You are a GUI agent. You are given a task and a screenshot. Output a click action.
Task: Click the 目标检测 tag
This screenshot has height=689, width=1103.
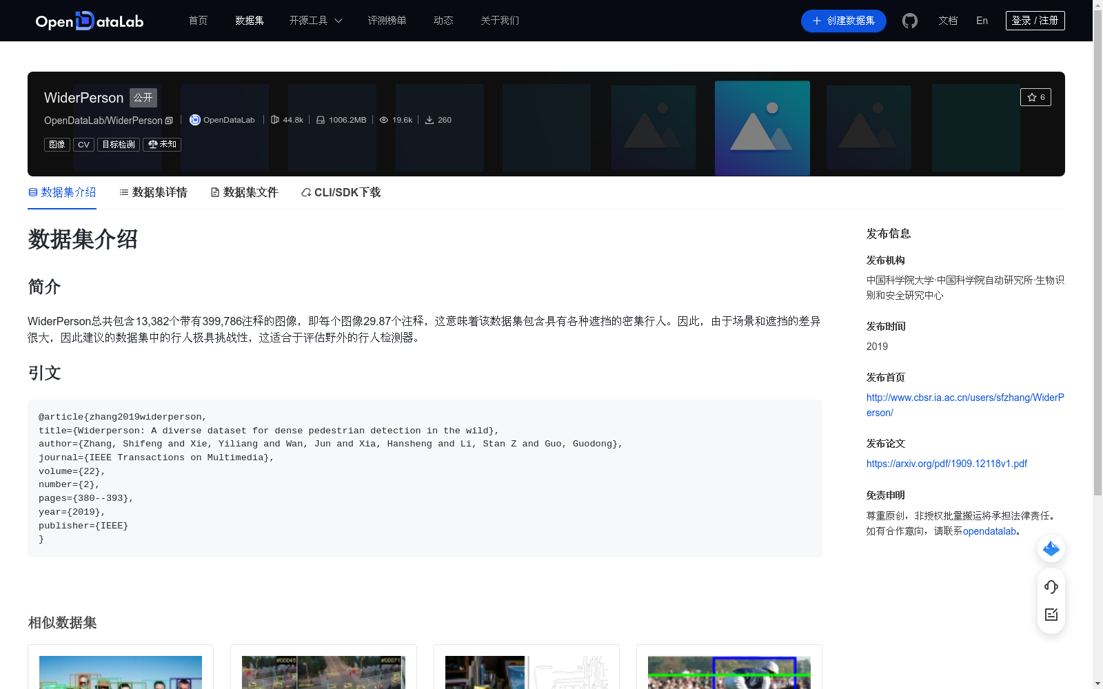pos(119,145)
